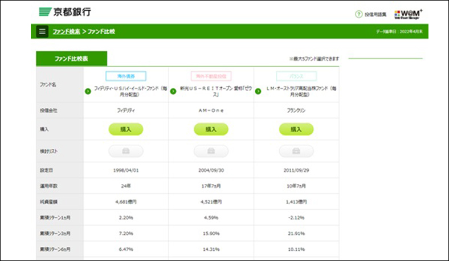
Task: Click the フランクリン company name cell
Action: tap(296, 111)
